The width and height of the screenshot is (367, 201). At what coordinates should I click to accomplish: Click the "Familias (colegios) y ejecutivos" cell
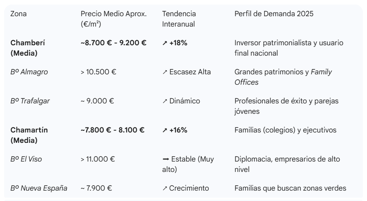[x=285, y=130]
